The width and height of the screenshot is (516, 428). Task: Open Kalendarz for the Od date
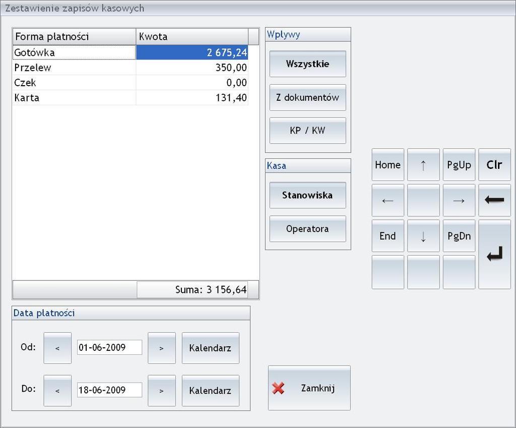coord(211,348)
